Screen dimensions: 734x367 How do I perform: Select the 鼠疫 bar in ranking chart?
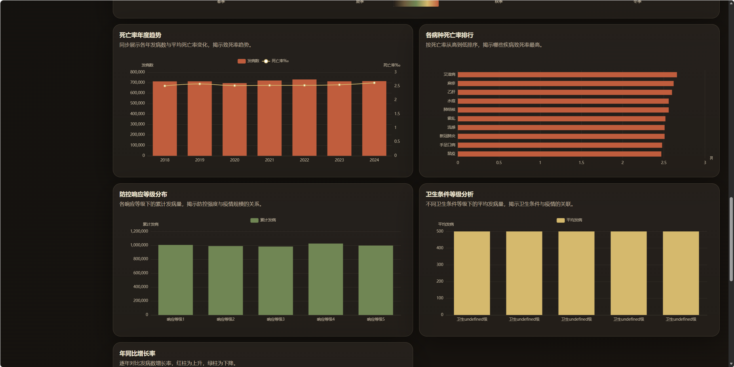[x=559, y=154]
